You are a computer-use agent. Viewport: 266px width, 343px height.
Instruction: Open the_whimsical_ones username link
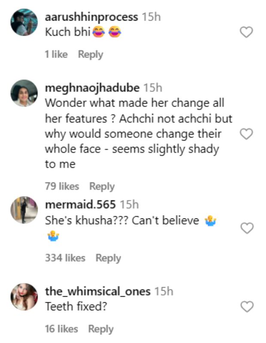click(x=98, y=291)
